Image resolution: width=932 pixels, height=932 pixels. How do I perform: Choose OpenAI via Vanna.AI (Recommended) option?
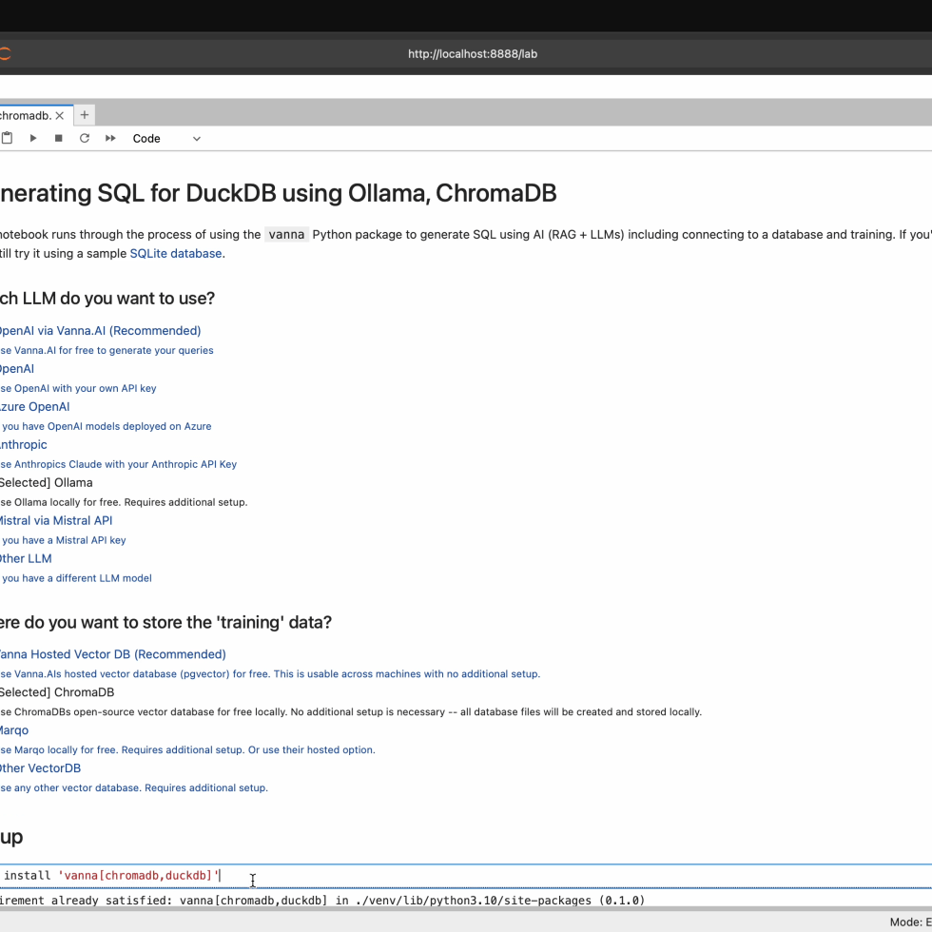99,331
